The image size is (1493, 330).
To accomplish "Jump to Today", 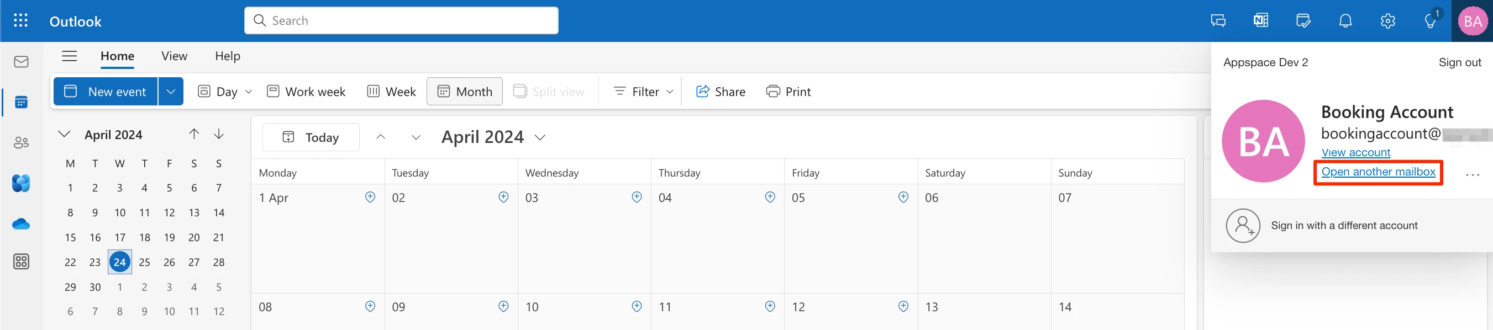I will 311,137.
